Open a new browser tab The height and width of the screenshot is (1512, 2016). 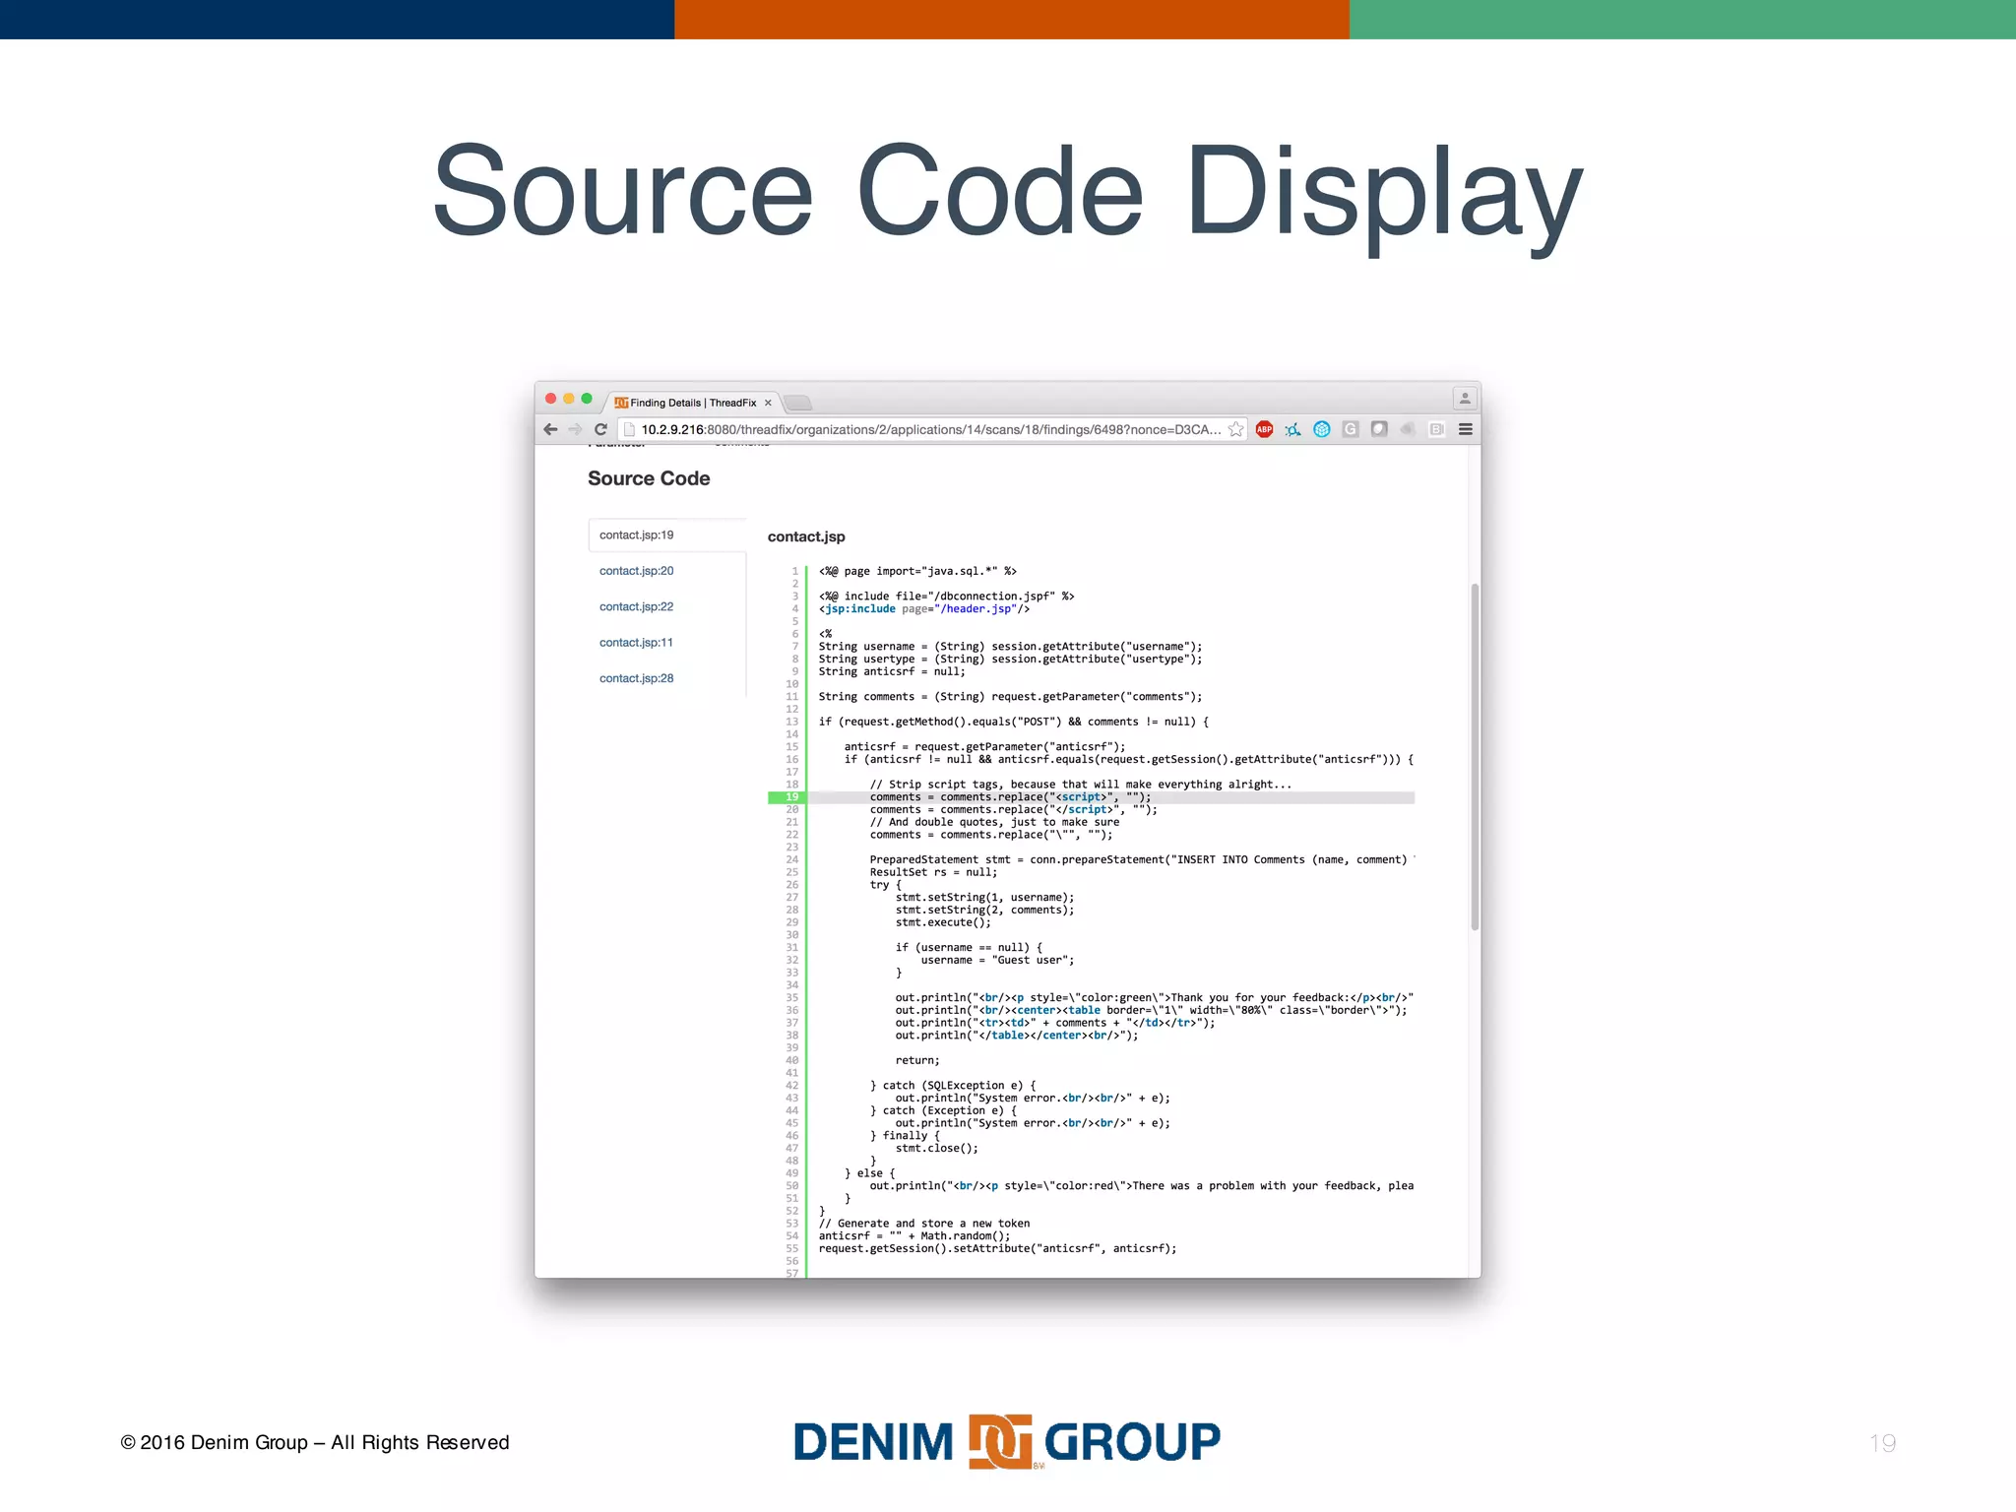798,403
